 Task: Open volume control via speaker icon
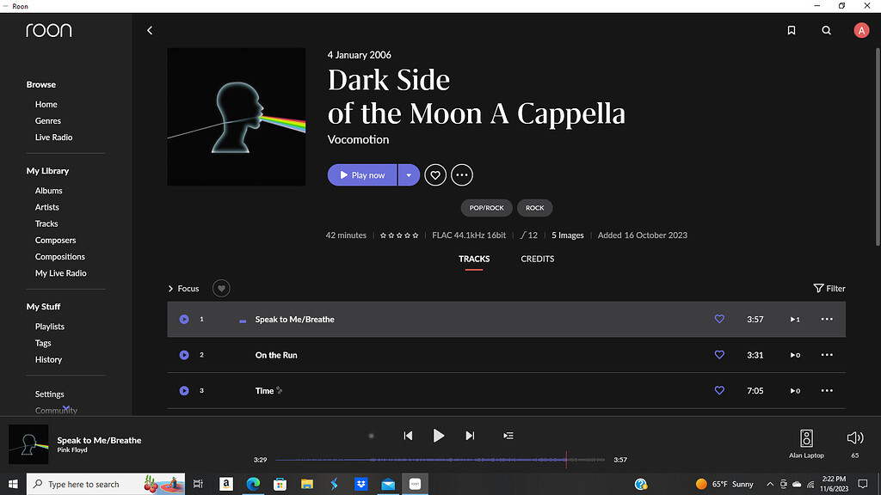coord(854,436)
